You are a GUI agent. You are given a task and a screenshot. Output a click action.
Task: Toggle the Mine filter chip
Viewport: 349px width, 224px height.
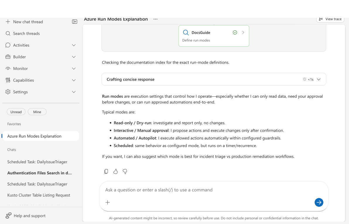(37, 112)
